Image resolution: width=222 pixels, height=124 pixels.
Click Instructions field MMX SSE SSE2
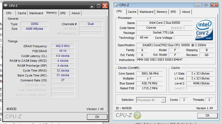tap(175, 60)
